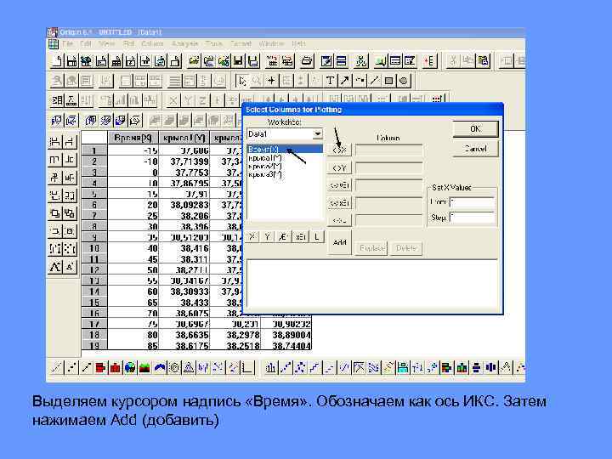This screenshot has height=459, width=612.
Task: Select the Screen Reader crosshair tool
Action: point(271,81)
